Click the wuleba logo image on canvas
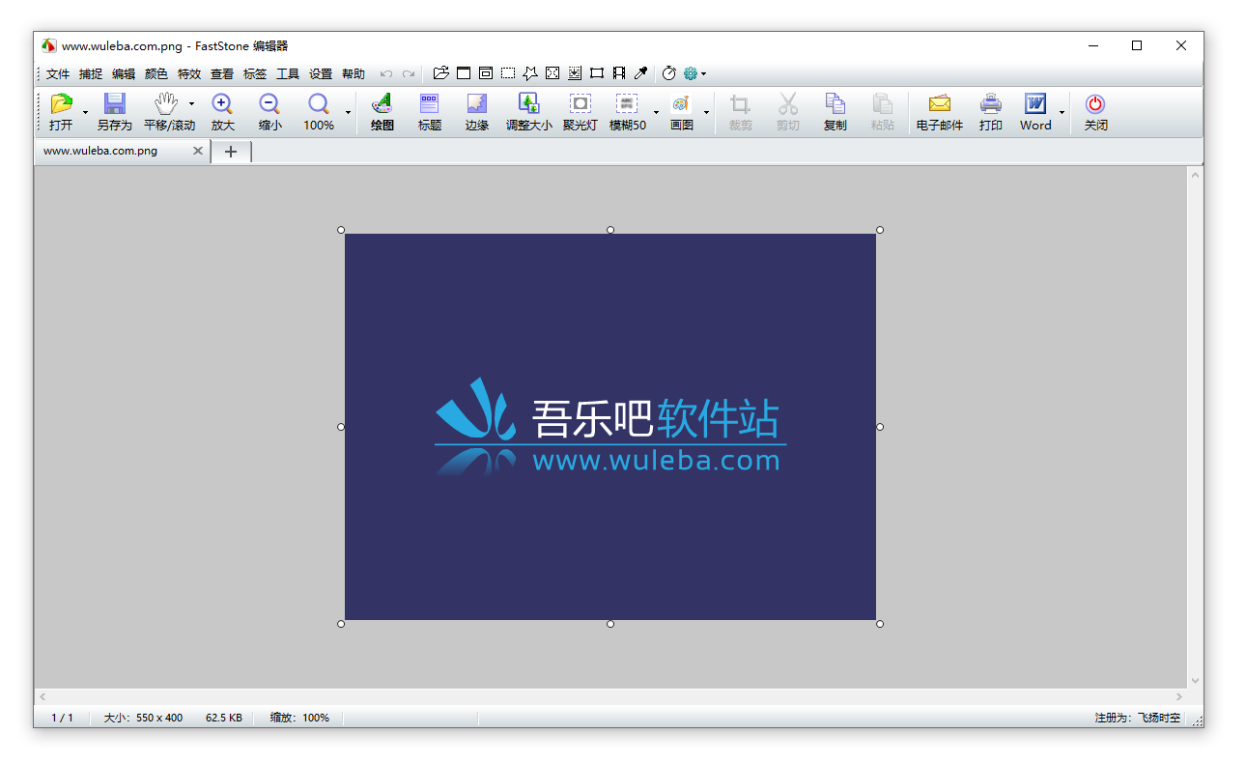This screenshot has height=762, width=1246. (610, 427)
